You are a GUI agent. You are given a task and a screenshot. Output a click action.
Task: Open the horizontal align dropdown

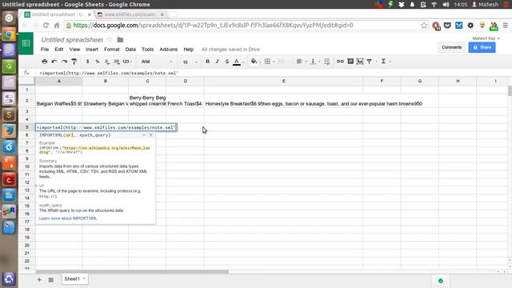300,62
